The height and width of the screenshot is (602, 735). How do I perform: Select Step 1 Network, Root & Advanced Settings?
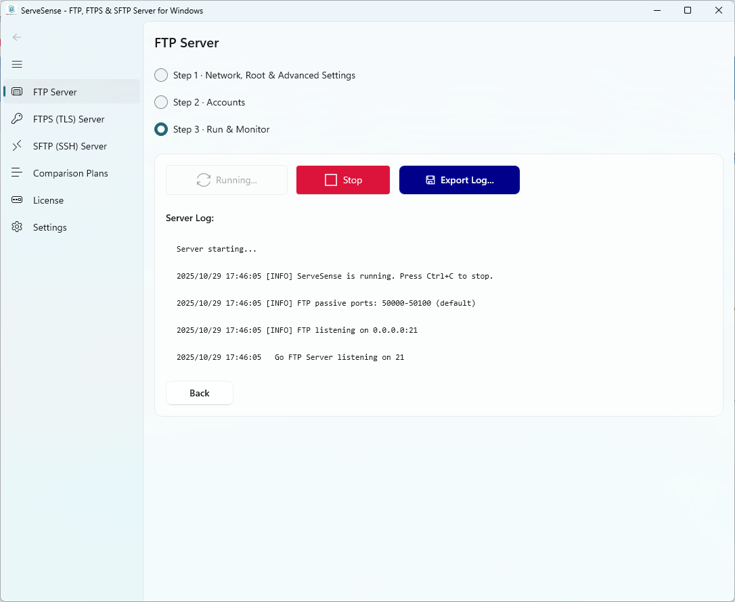tap(160, 75)
